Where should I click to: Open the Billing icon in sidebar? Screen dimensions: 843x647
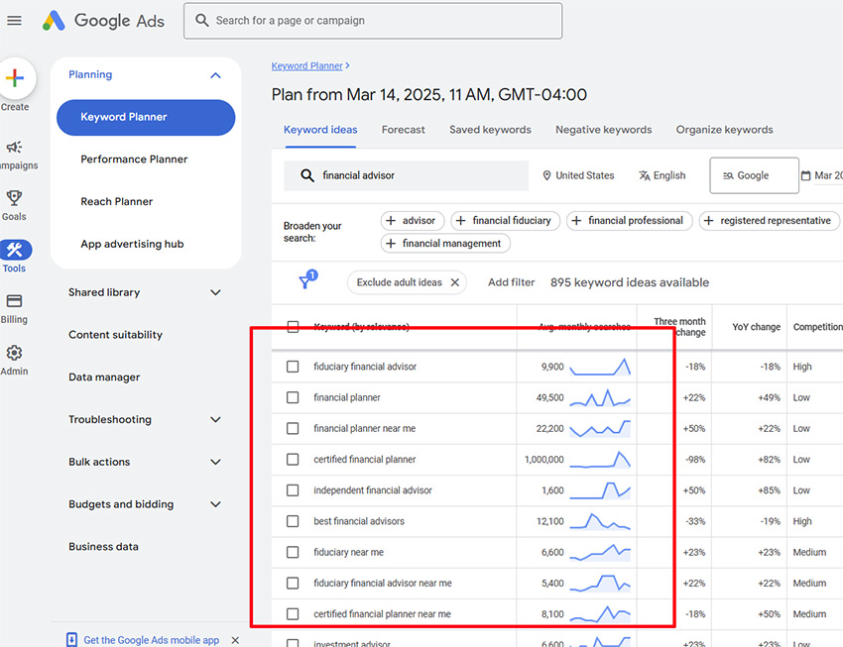pyautogui.click(x=14, y=302)
